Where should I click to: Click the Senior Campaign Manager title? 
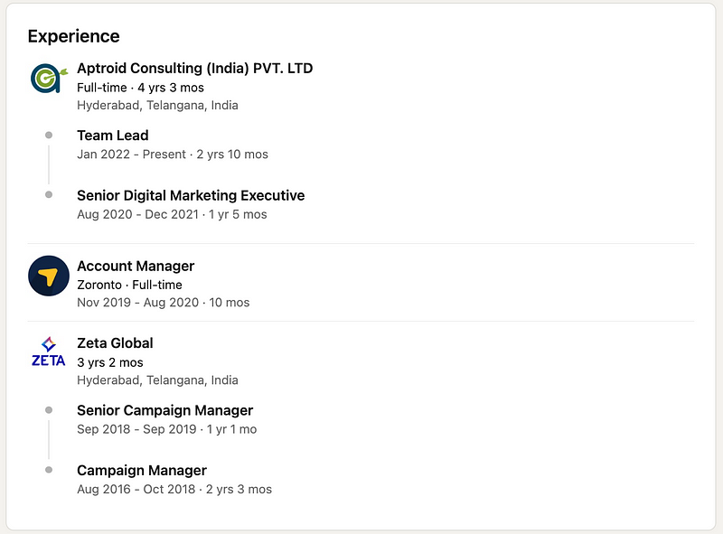(164, 410)
